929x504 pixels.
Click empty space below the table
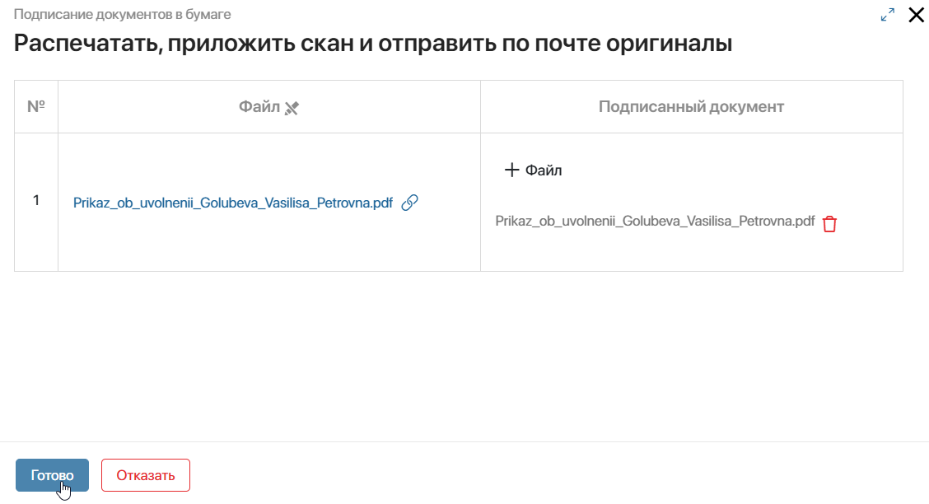[459, 355]
